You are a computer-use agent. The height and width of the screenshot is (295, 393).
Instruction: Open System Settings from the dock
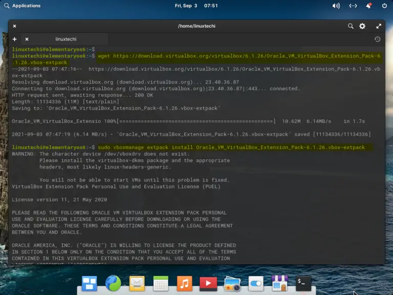(x=256, y=283)
